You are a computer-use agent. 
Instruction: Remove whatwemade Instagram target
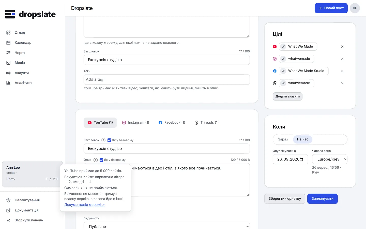pyautogui.click(x=342, y=59)
